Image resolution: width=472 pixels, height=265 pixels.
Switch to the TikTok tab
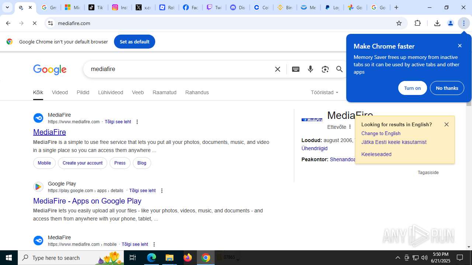(96, 7)
